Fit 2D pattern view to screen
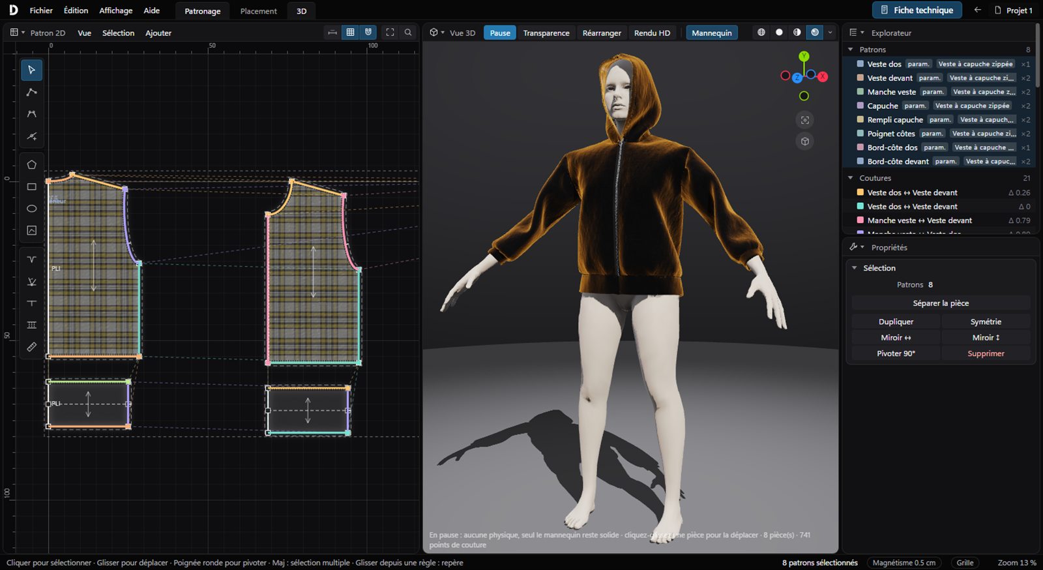The image size is (1043, 570). point(390,32)
